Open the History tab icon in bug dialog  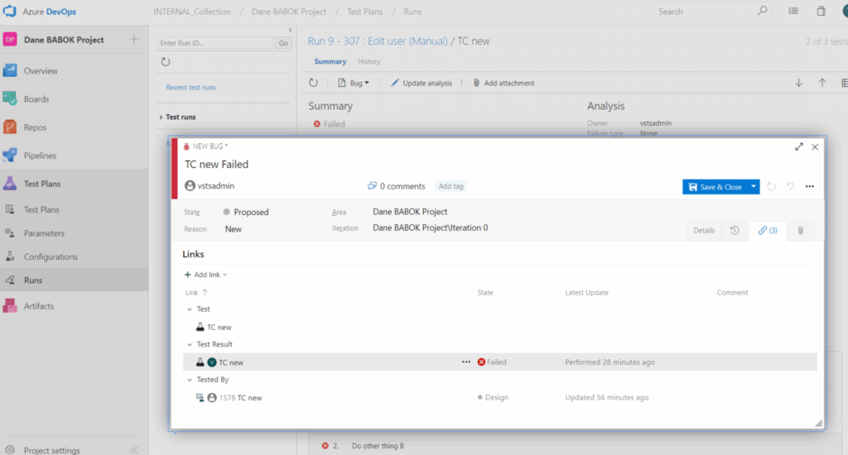(735, 231)
